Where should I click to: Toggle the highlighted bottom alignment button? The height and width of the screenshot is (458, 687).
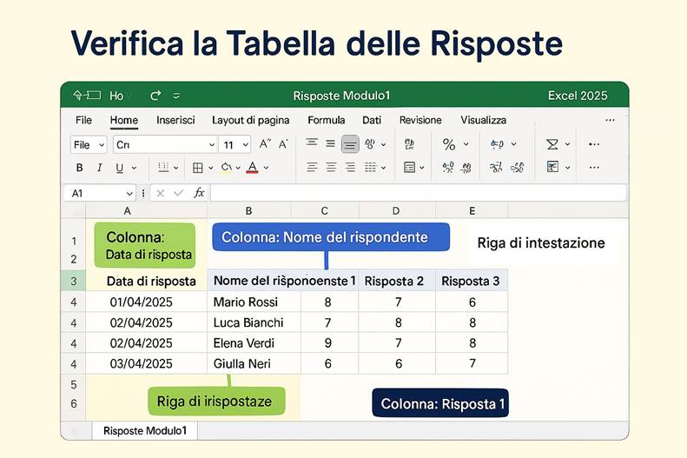[x=350, y=144]
